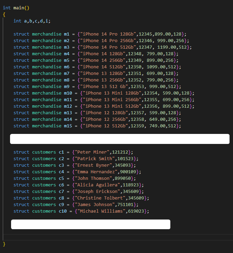Place cursor on 'int a,b,c,d,i;' declaration

32,21
